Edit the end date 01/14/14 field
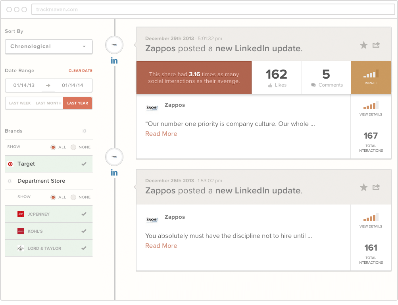398x305 pixels. click(73, 85)
